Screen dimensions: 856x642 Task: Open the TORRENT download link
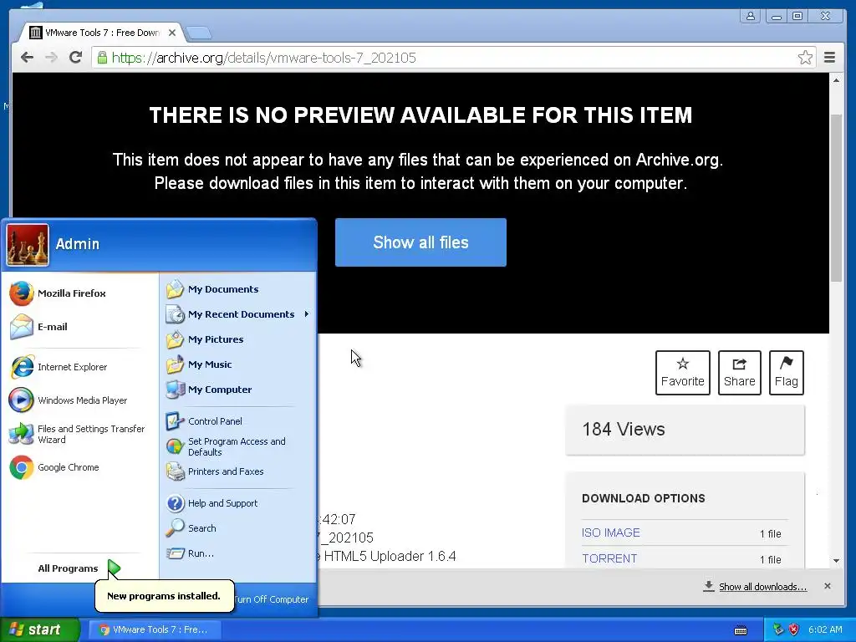609,558
